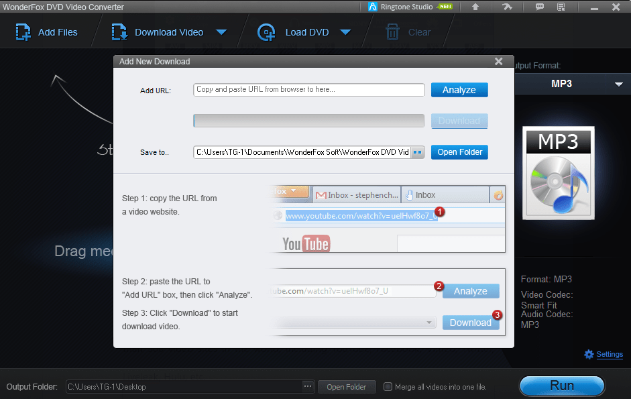631x399 pixels.
Task: Click the list menu icon in title bar
Action: (561, 7)
